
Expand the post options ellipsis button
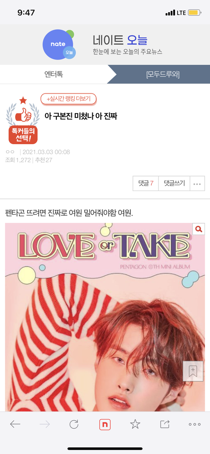pyautogui.click(x=197, y=183)
